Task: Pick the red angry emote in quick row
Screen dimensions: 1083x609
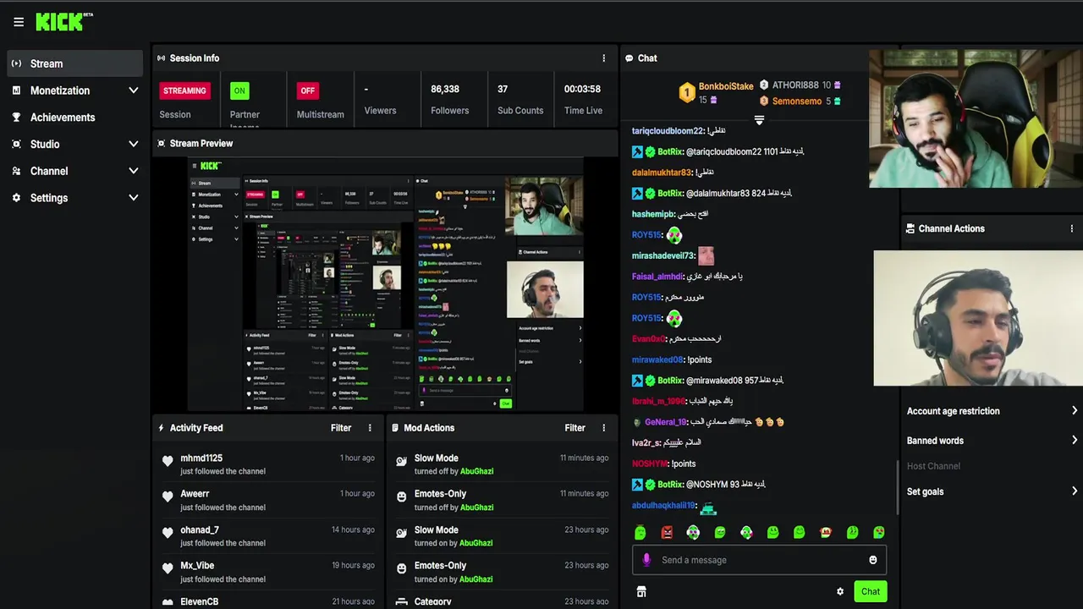Action: pyautogui.click(x=667, y=532)
